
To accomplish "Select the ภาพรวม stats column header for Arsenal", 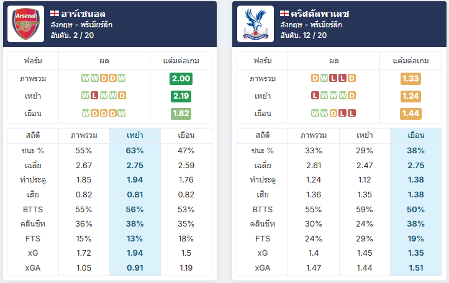I will [x=84, y=135].
